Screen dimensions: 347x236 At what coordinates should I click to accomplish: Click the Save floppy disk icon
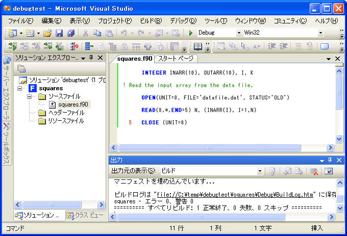[59, 33]
